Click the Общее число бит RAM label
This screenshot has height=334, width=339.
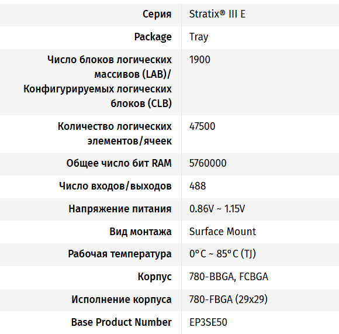point(119,163)
